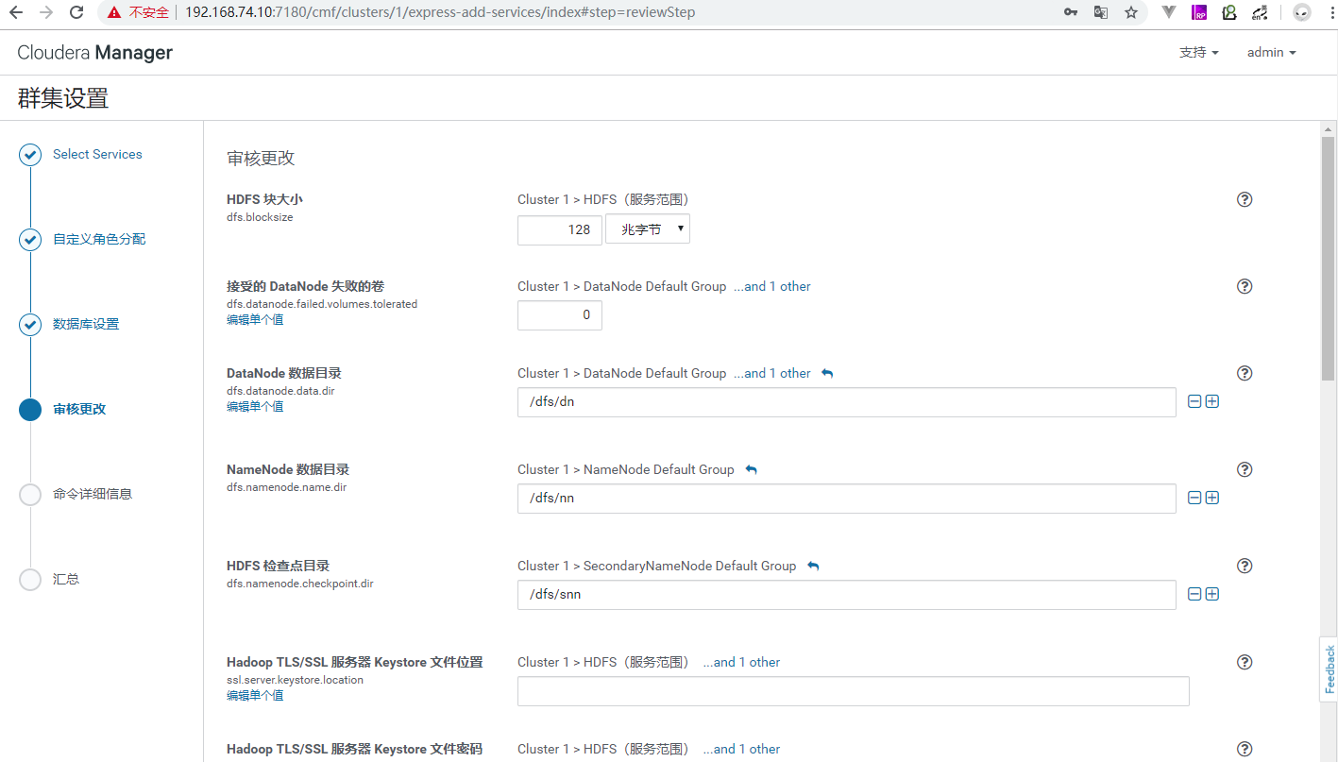Open help for HDFS checkpoint directory

tap(1245, 566)
